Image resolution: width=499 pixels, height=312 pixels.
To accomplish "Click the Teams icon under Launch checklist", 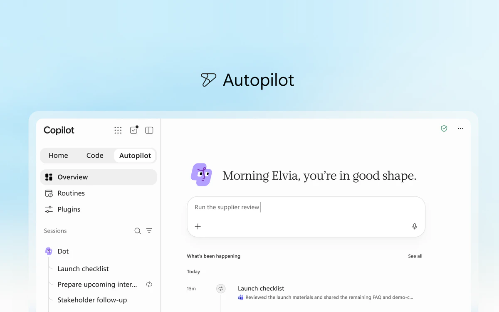I will tap(241, 297).
